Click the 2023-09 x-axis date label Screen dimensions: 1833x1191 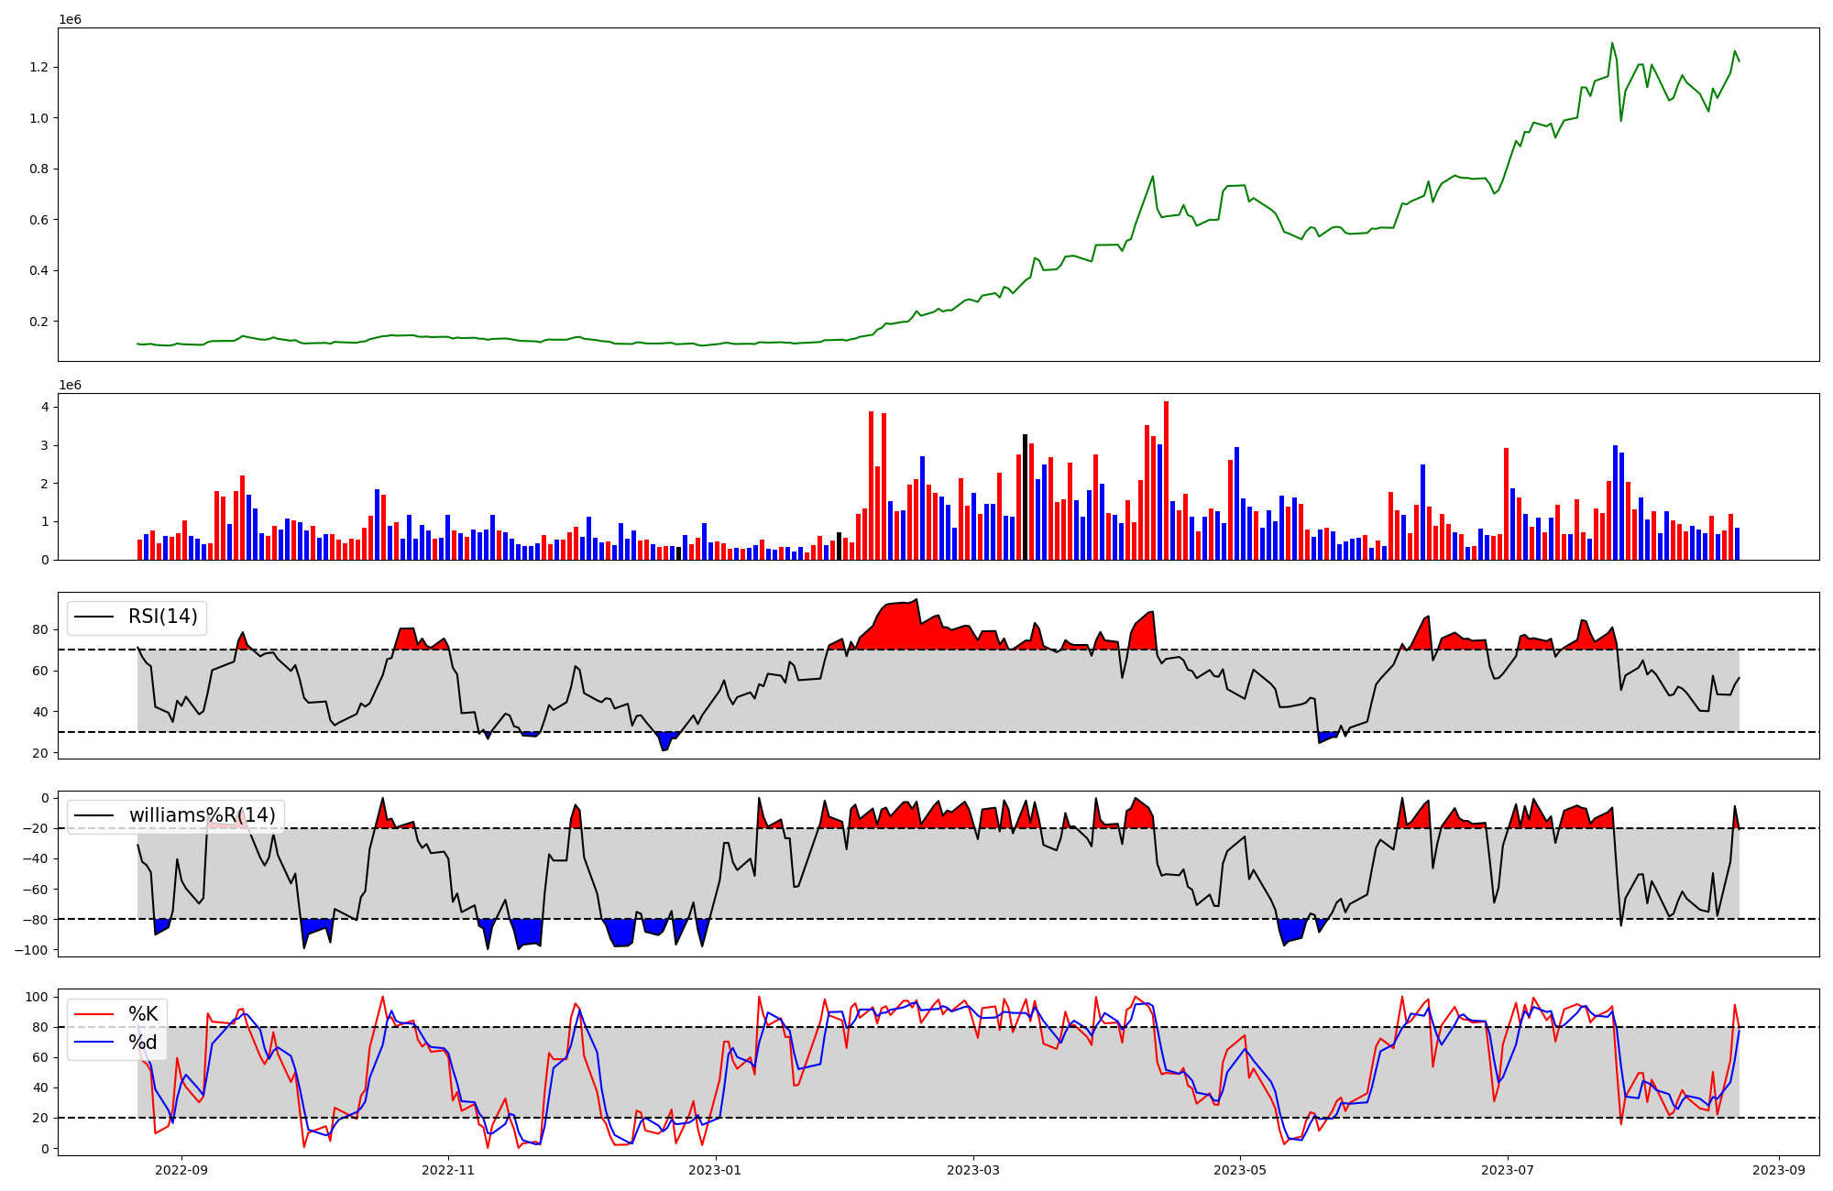(x=1779, y=1170)
